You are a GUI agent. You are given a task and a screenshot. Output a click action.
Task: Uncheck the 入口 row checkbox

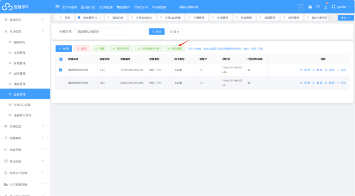60,70
